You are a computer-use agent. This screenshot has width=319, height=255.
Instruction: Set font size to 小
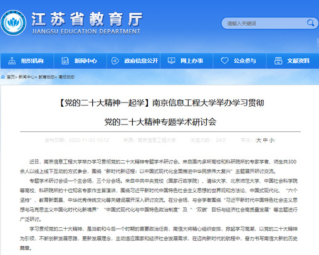(271, 140)
